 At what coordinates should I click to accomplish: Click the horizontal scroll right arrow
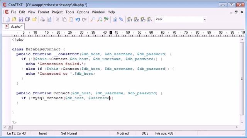pos(237,127)
